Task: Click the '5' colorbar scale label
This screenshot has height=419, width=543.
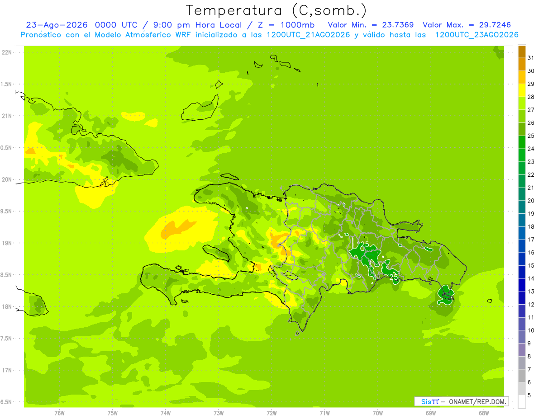Action: click(530, 395)
